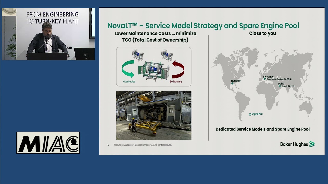Click the speaker video thumbnail

[48, 34]
